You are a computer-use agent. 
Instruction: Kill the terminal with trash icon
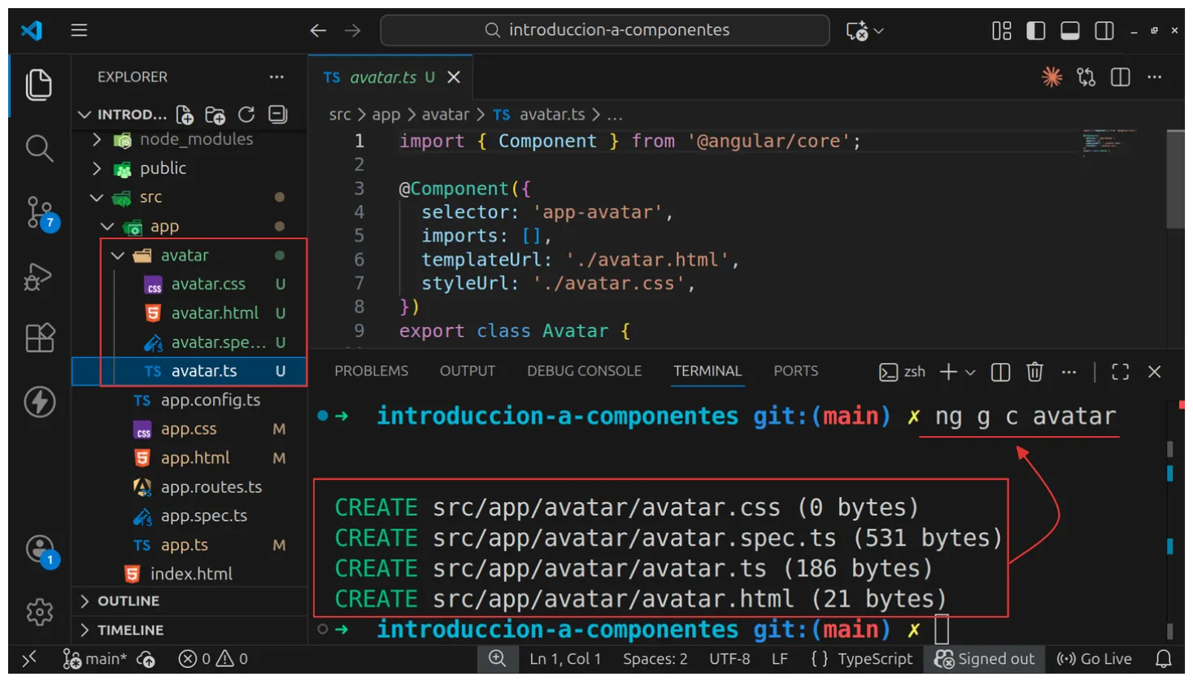coord(1034,372)
